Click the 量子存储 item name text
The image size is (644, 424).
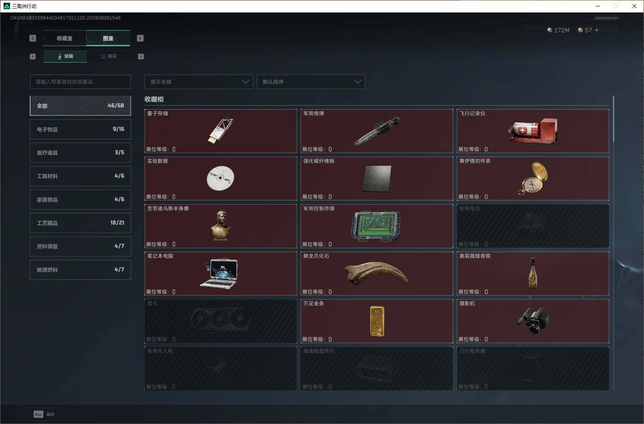click(x=158, y=114)
